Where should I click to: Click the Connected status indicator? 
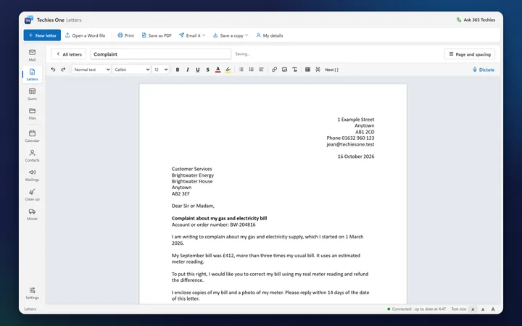(x=416, y=309)
